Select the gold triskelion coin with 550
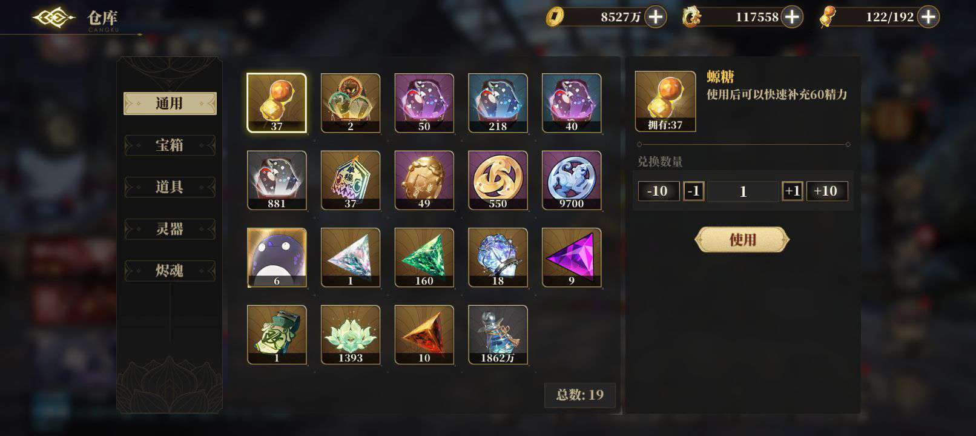The height and width of the screenshot is (436, 976). [x=498, y=180]
